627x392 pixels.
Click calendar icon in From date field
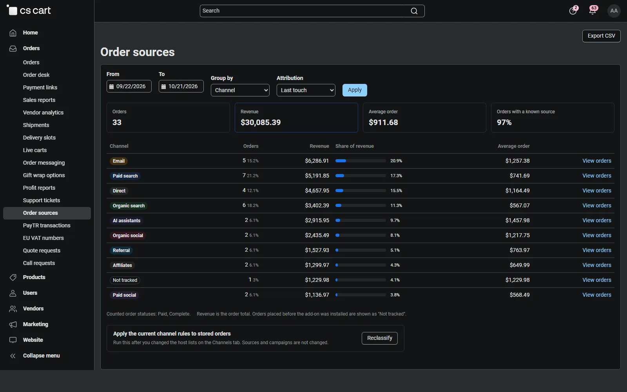(x=111, y=87)
